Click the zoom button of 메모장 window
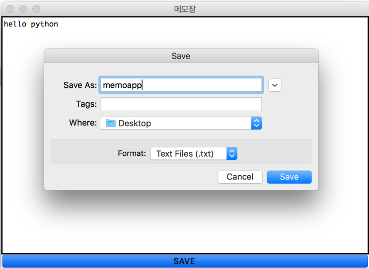Image resolution: width=369 pixels, height=268 pixels. coord(36,9)
